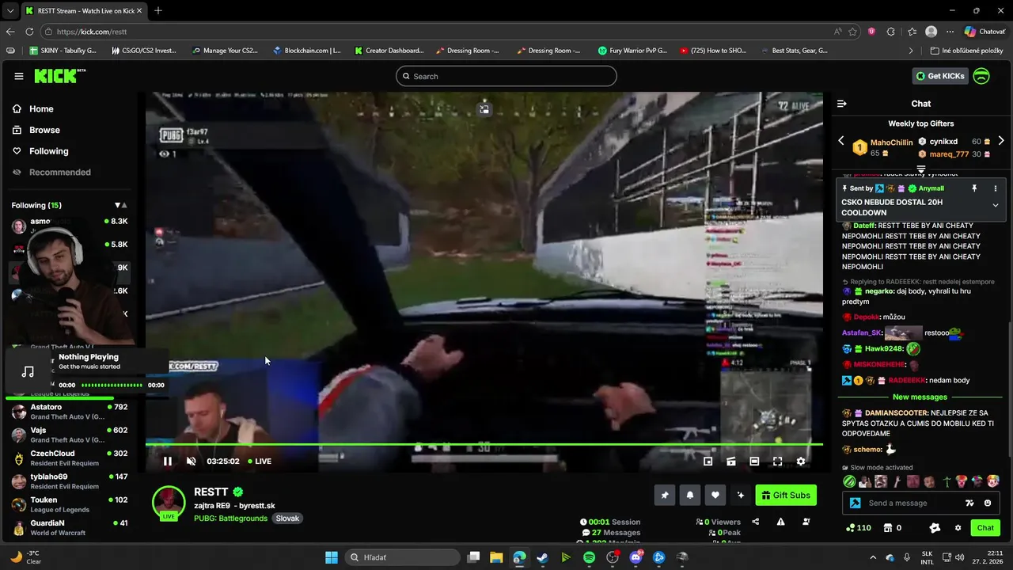
Task: Click the Gift Subs button
Action: pyautogui.click(x=786, y=496)
